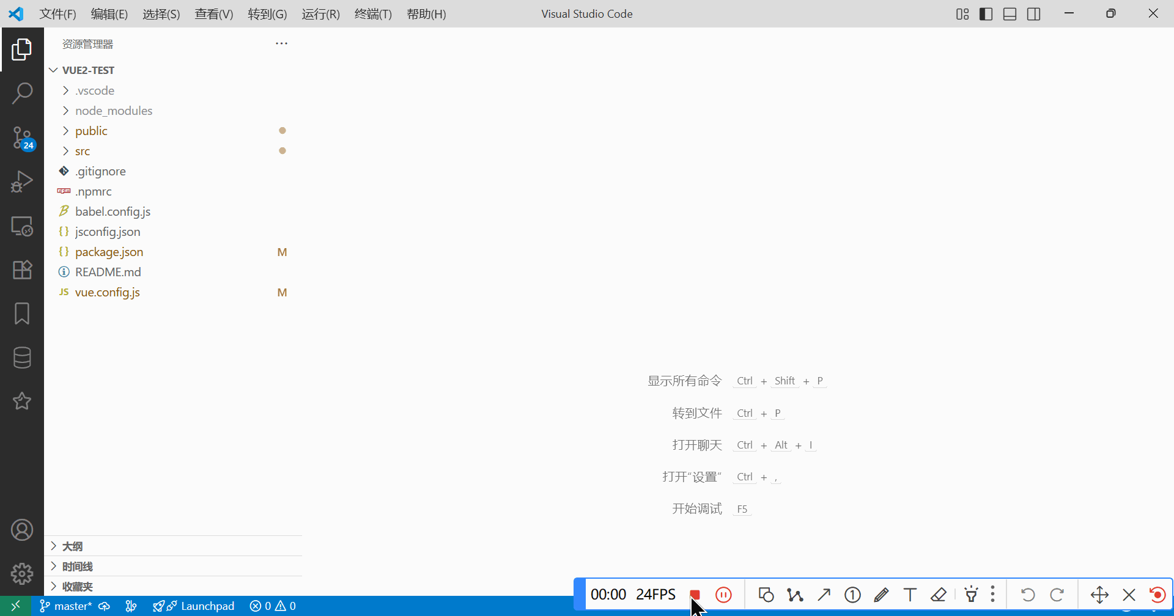Open recorder toolbar more options dots

click(992, 594)
